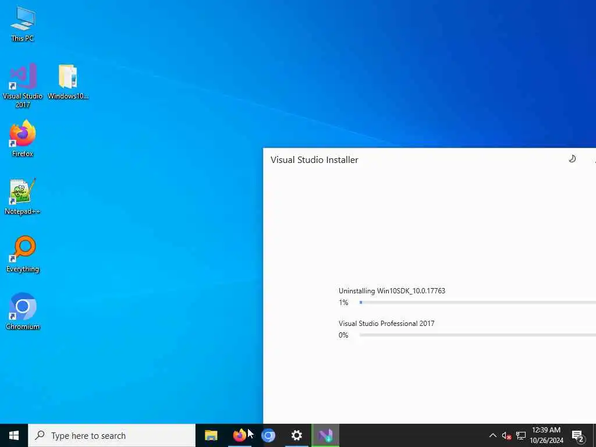Show hidden system tray icons
This screenshot has height=447, width=596.
[x=492, y=435]
